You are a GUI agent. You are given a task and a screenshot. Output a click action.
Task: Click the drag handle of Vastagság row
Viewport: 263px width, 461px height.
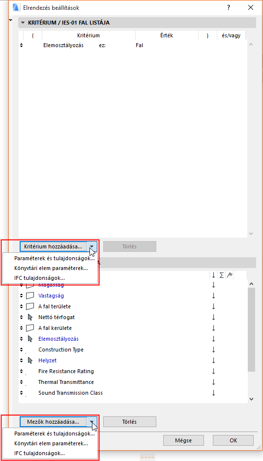coord(21,296)
